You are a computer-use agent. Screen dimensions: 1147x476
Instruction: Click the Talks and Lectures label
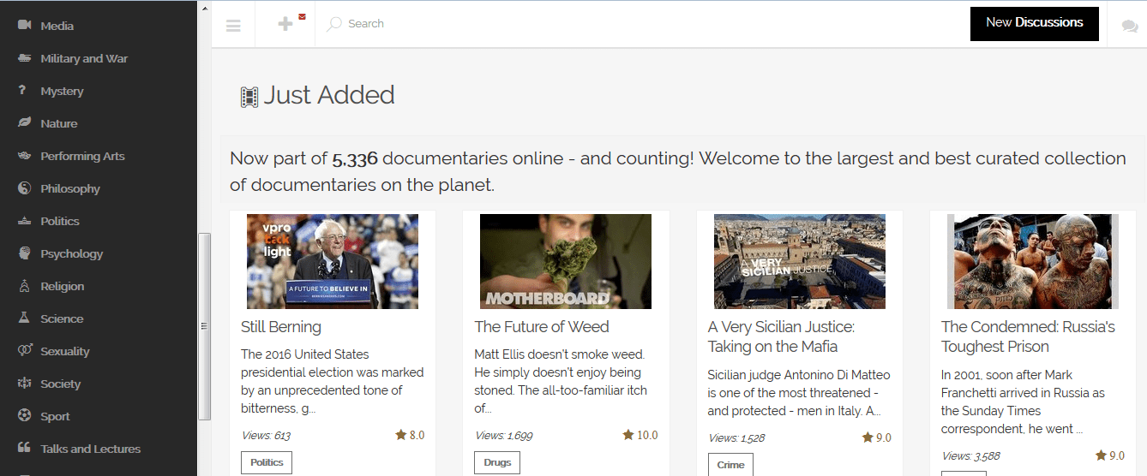(90, 449)
